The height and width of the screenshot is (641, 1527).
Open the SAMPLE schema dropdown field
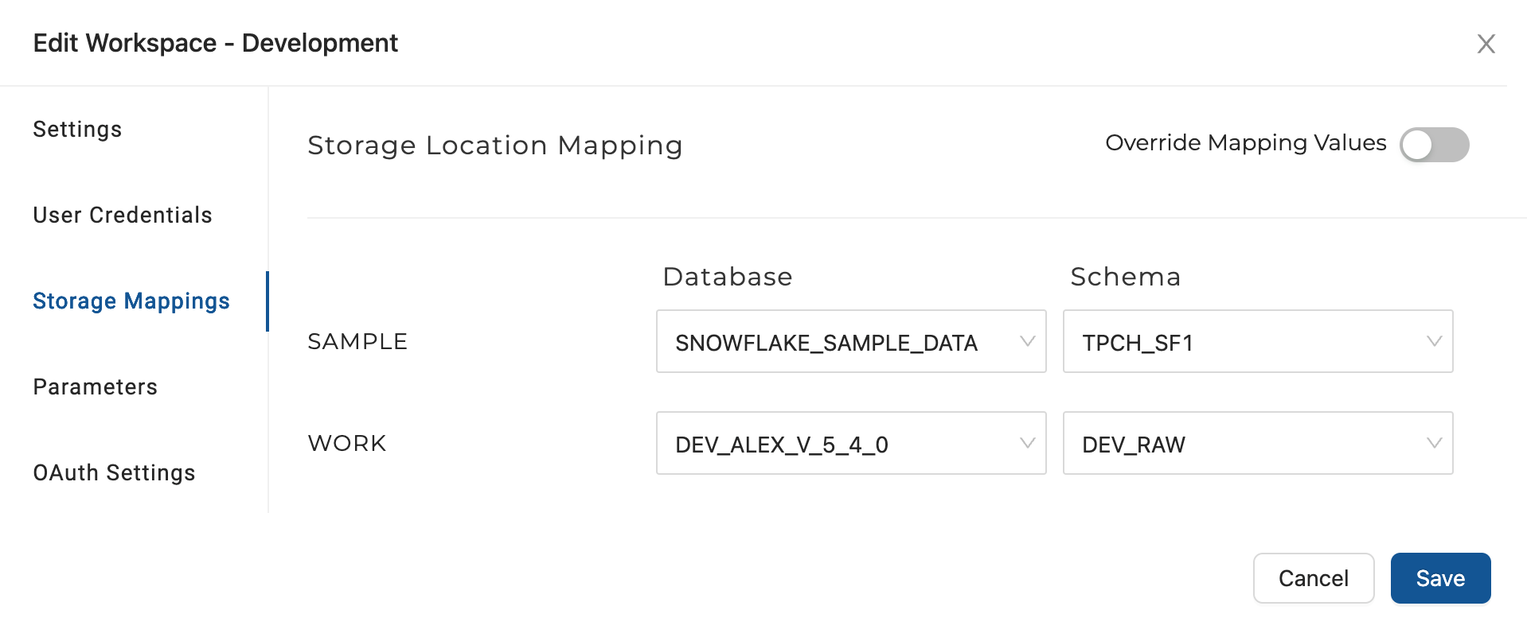click(x=1242, y=342)
